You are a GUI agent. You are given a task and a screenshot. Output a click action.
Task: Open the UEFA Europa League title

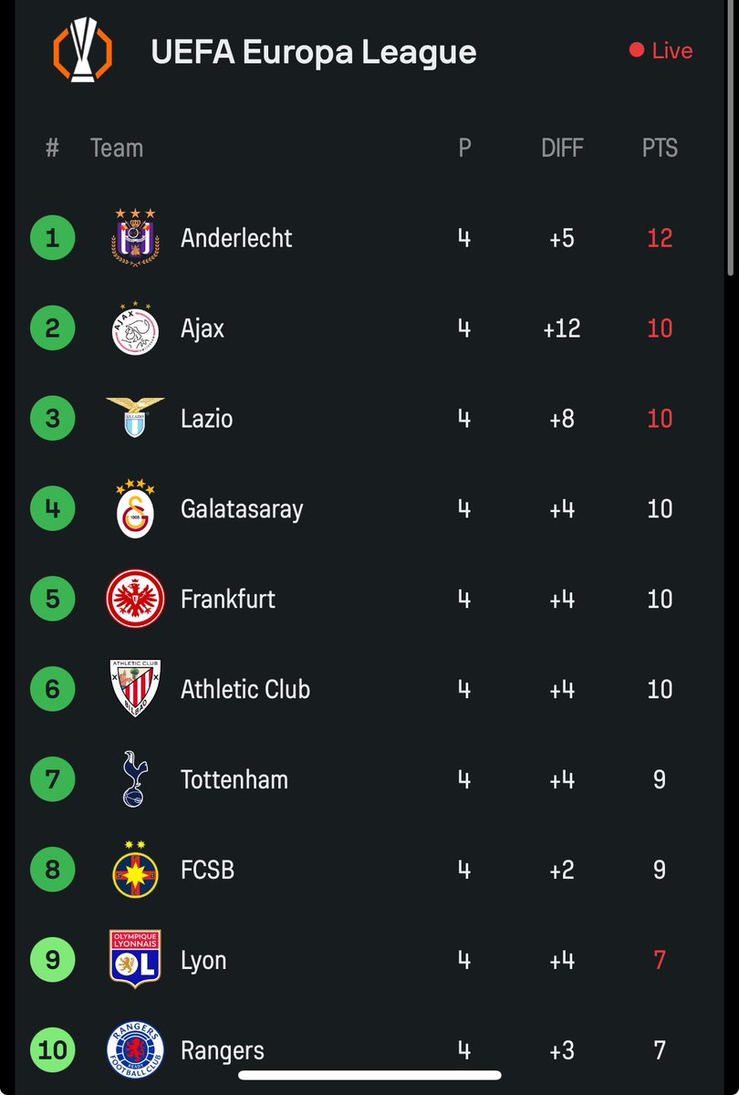pos(314,52)
